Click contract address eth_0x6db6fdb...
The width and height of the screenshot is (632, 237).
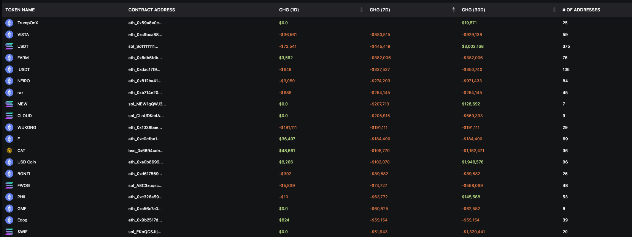[145, 58]
